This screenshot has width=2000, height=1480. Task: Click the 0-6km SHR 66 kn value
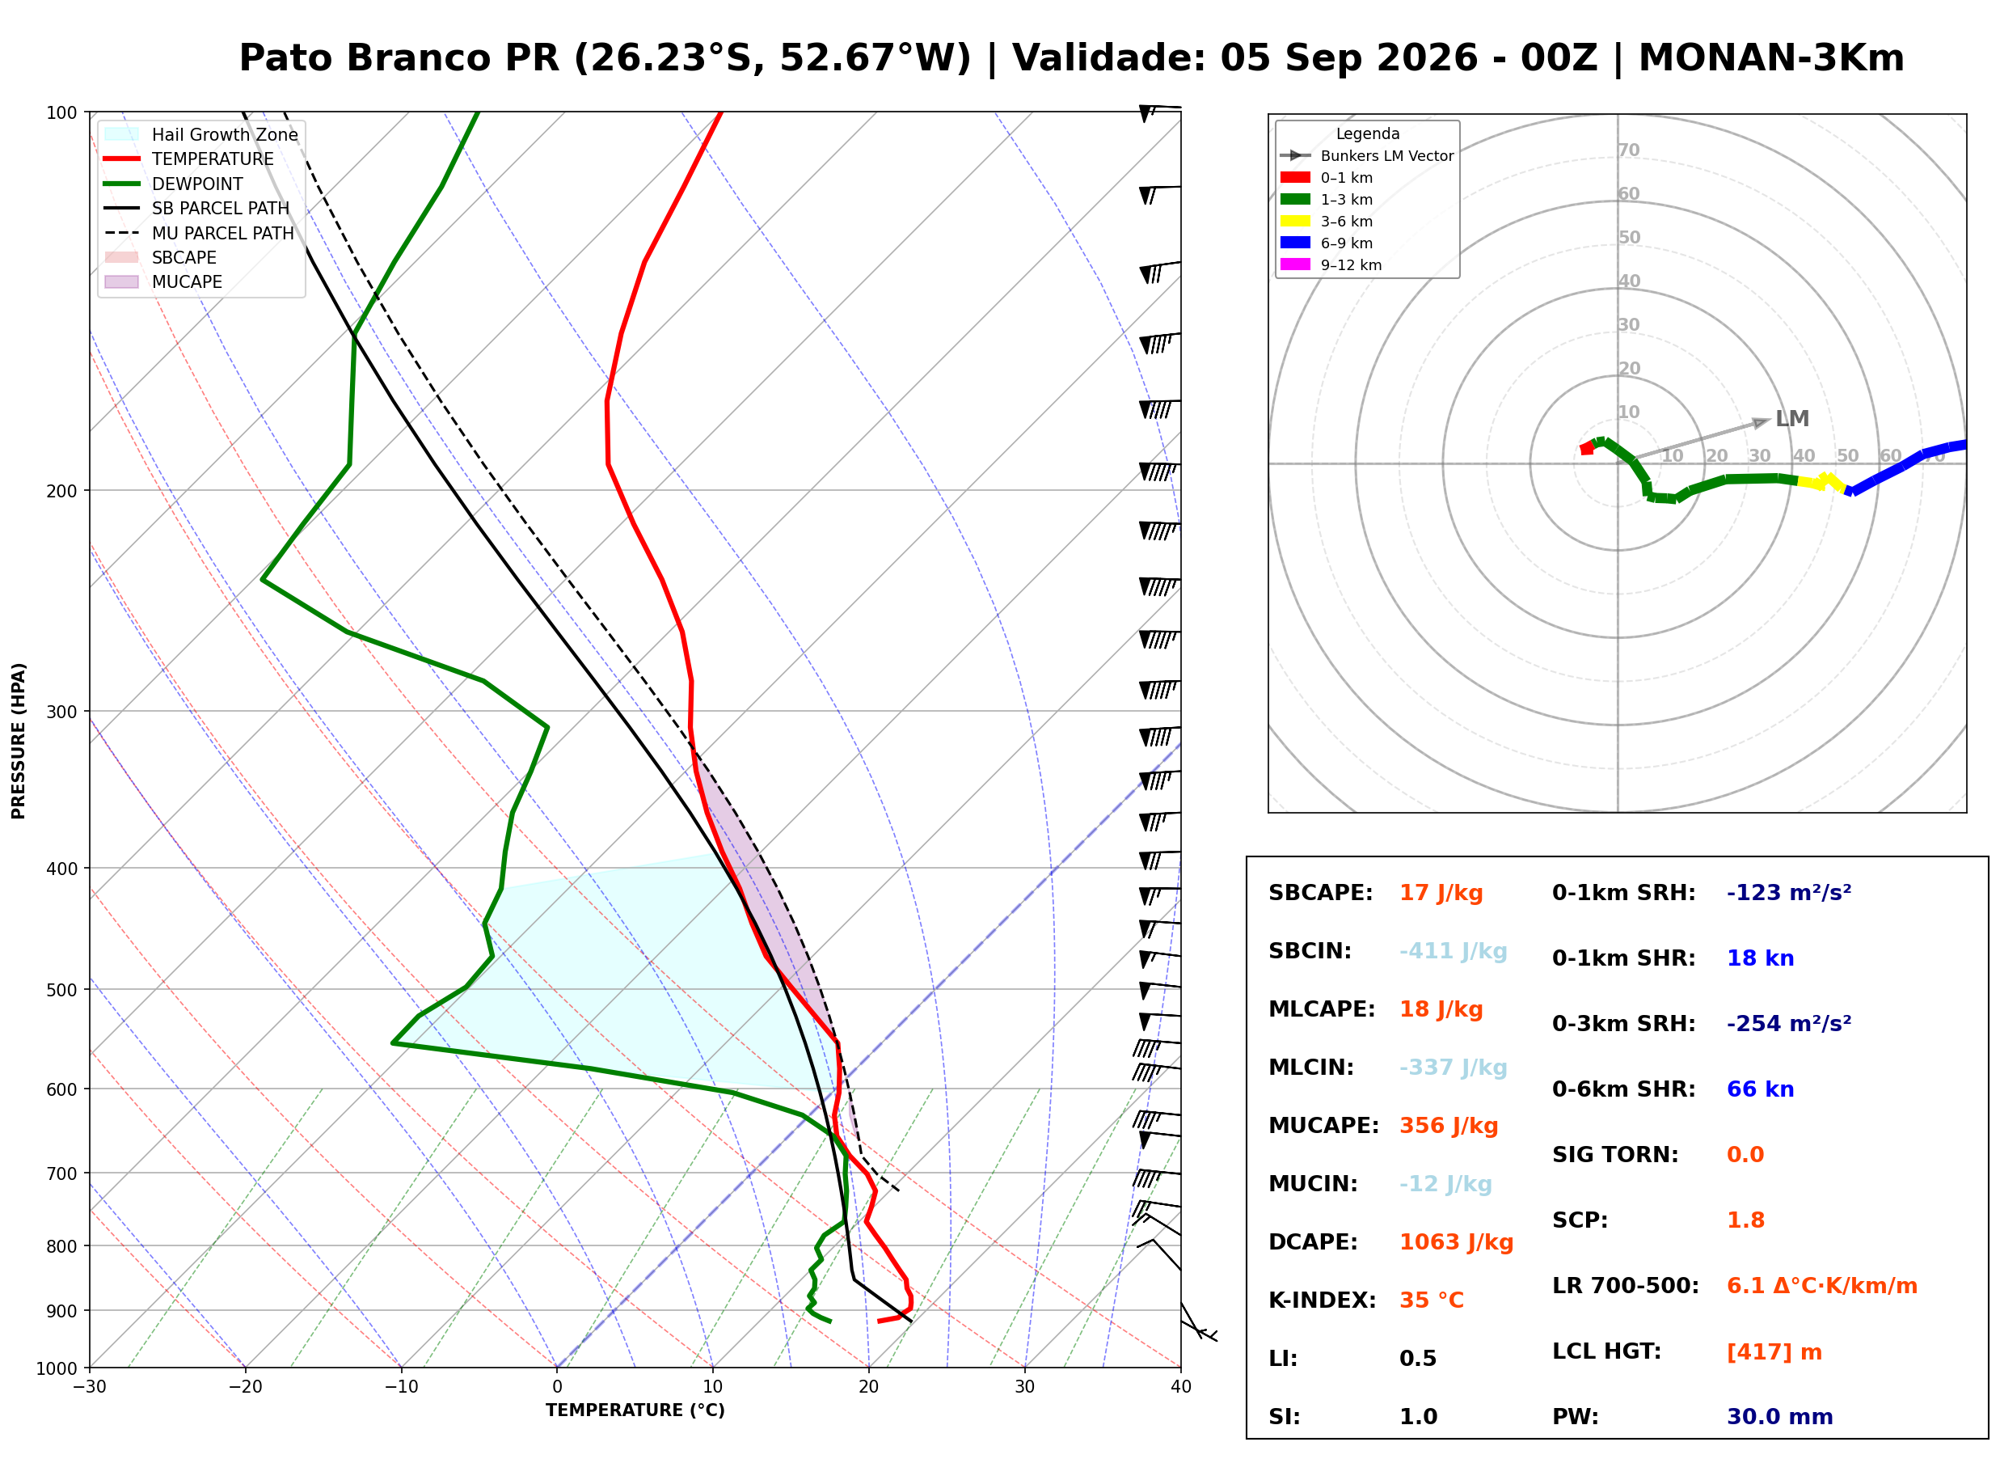1761,1089
